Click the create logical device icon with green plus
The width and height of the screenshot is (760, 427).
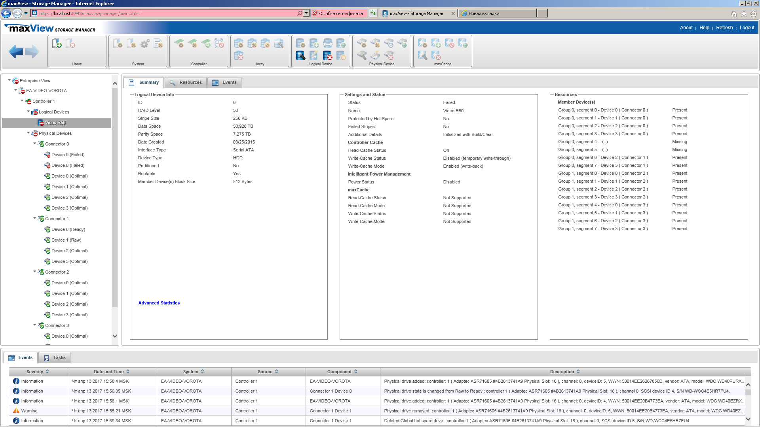click(314, 43)
